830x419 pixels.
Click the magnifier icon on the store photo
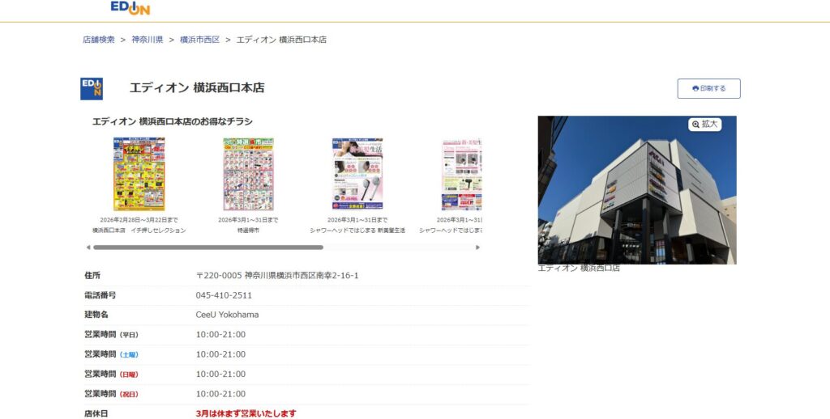click(695, 125)
